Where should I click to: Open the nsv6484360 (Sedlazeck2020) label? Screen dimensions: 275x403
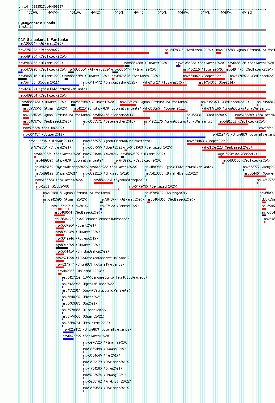tap(171, 199)
